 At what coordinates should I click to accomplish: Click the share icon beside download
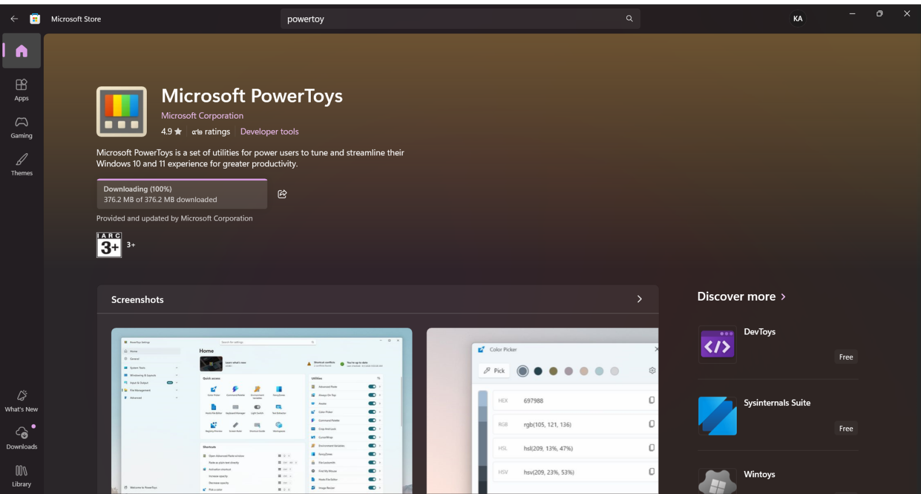tap(282, 194)
